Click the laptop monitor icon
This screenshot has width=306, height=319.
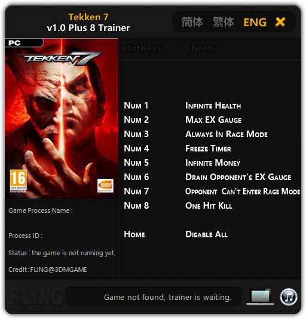[x=261, y=297]
